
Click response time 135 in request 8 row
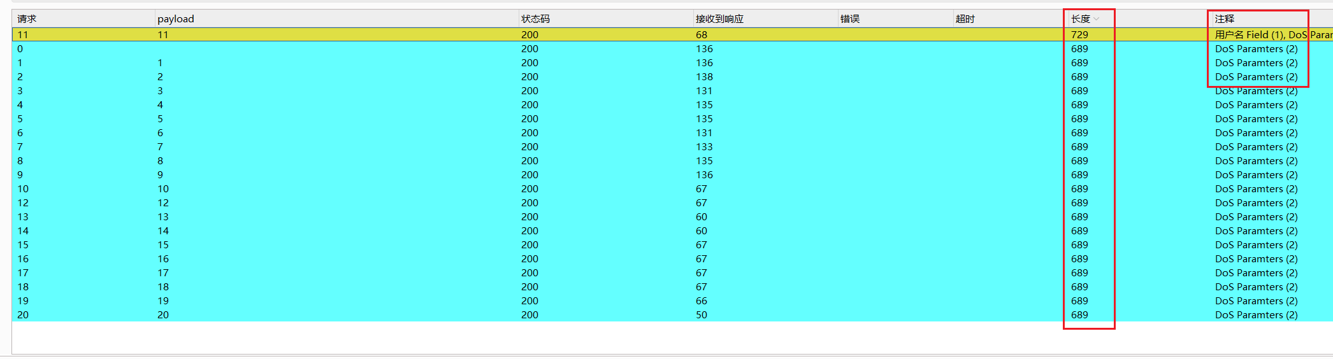click(704, 160)
